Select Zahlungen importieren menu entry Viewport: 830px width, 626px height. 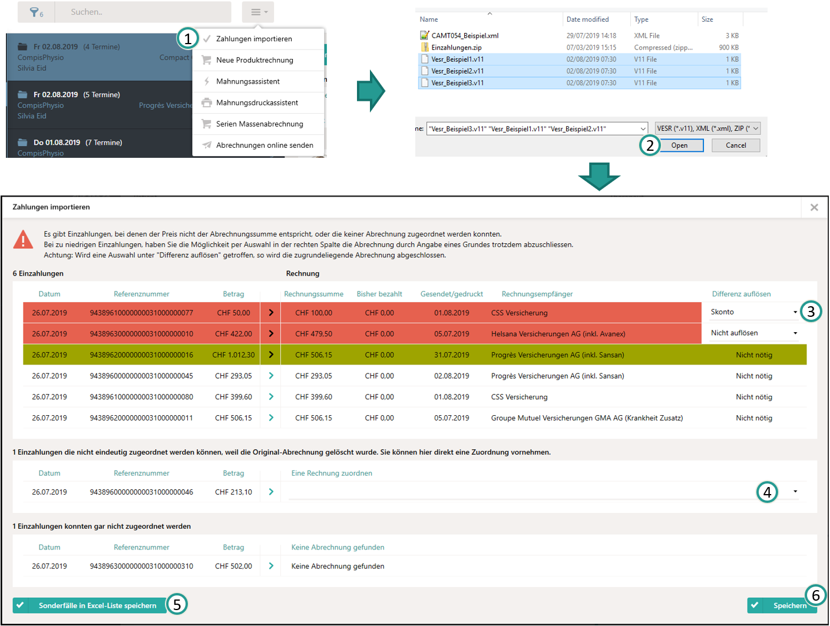(x=254, y=39)
